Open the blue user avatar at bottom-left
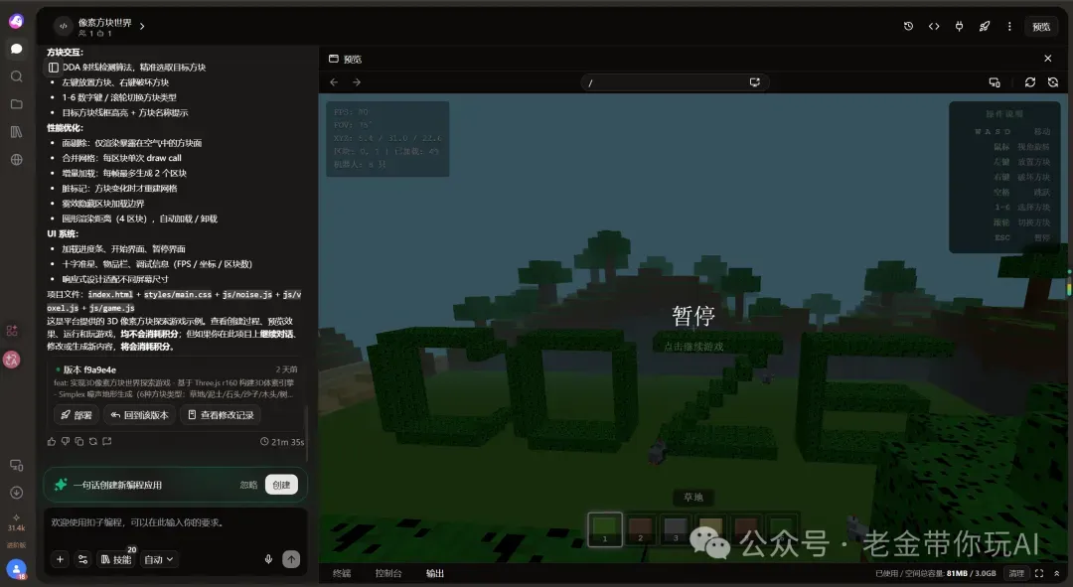Image resolution: width=1073 pixels, height=587 pixels. coord(17,568)
